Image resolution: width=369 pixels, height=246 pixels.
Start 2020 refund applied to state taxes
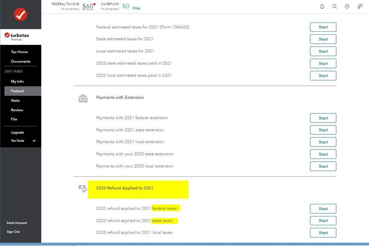coord(323,221)
